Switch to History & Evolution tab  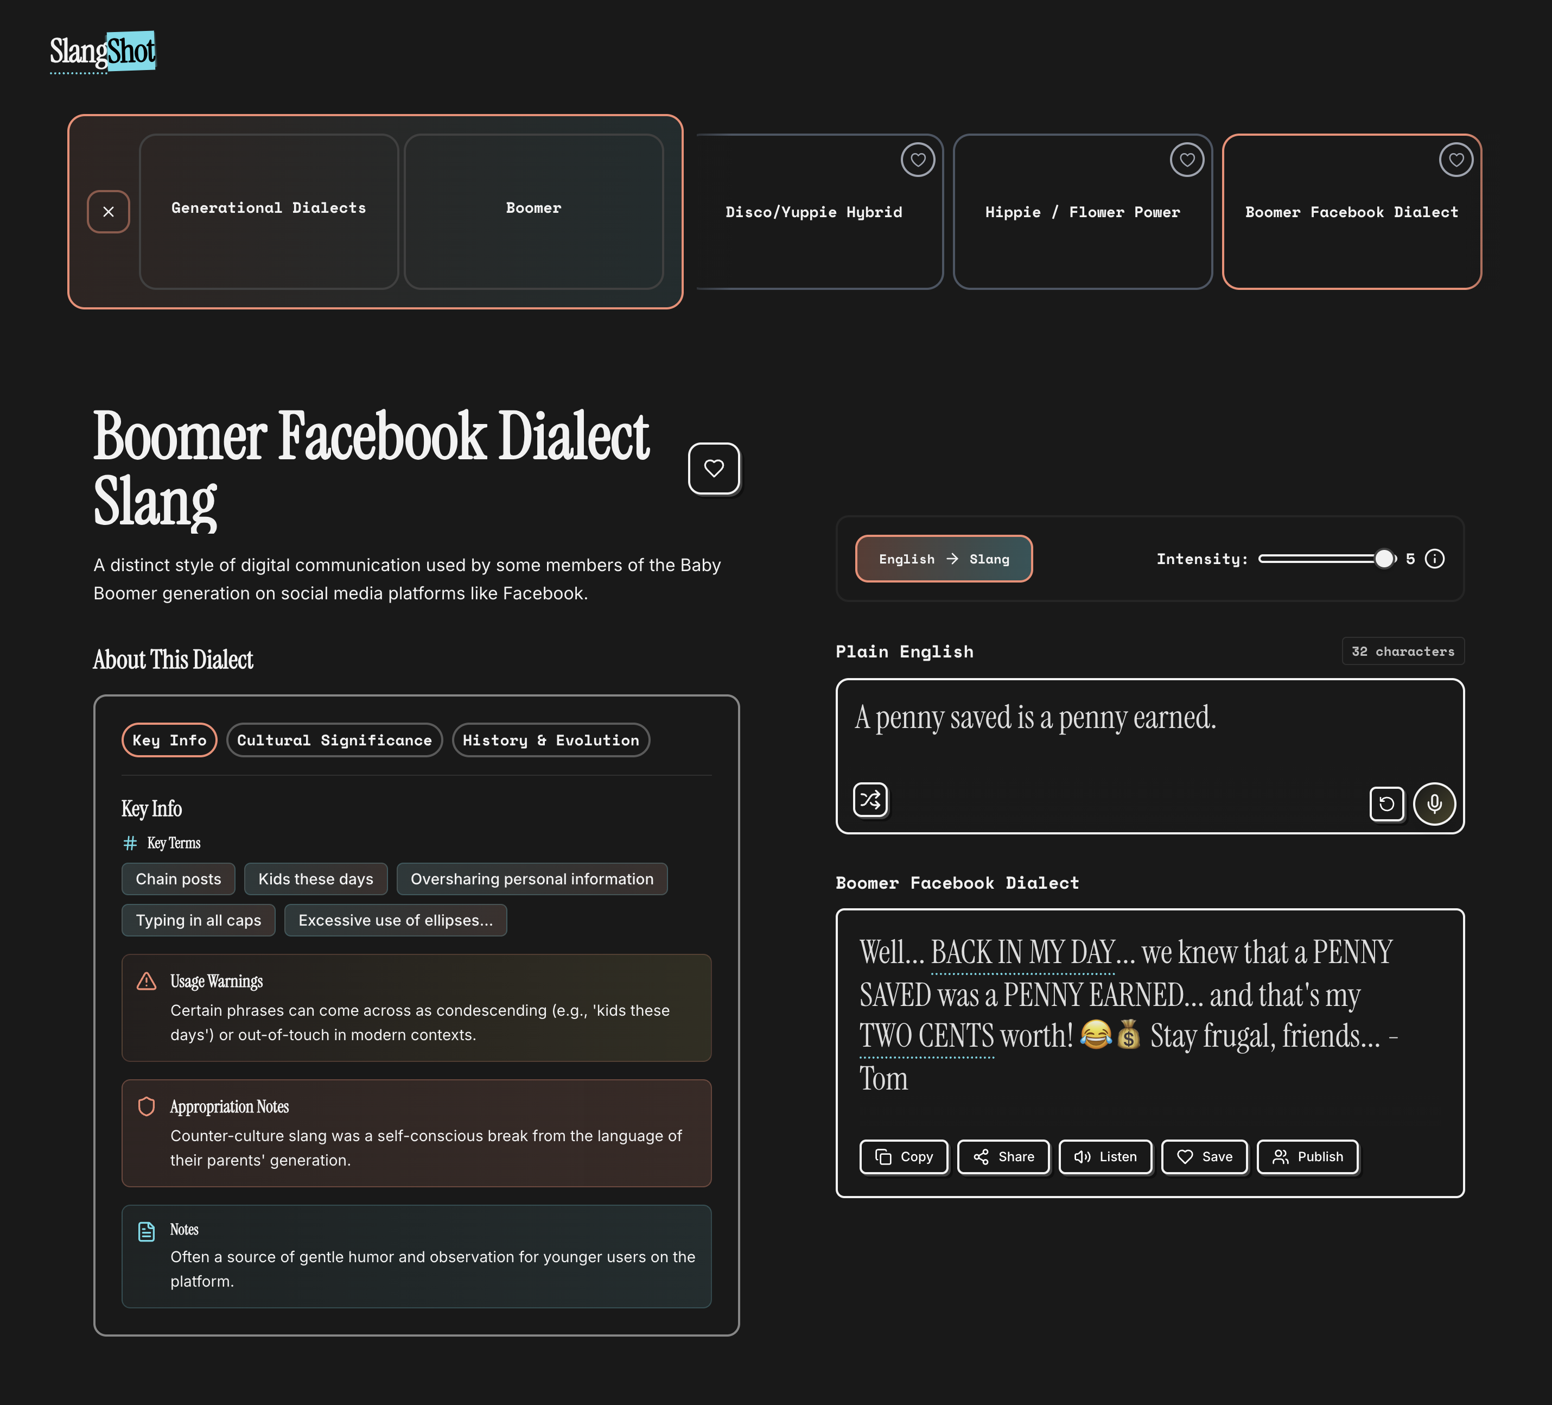point(550,741)
